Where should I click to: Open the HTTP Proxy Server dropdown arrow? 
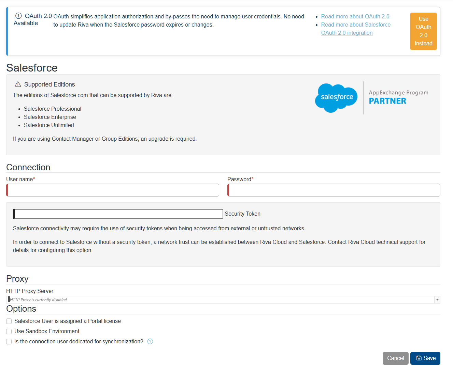point(437,300)
